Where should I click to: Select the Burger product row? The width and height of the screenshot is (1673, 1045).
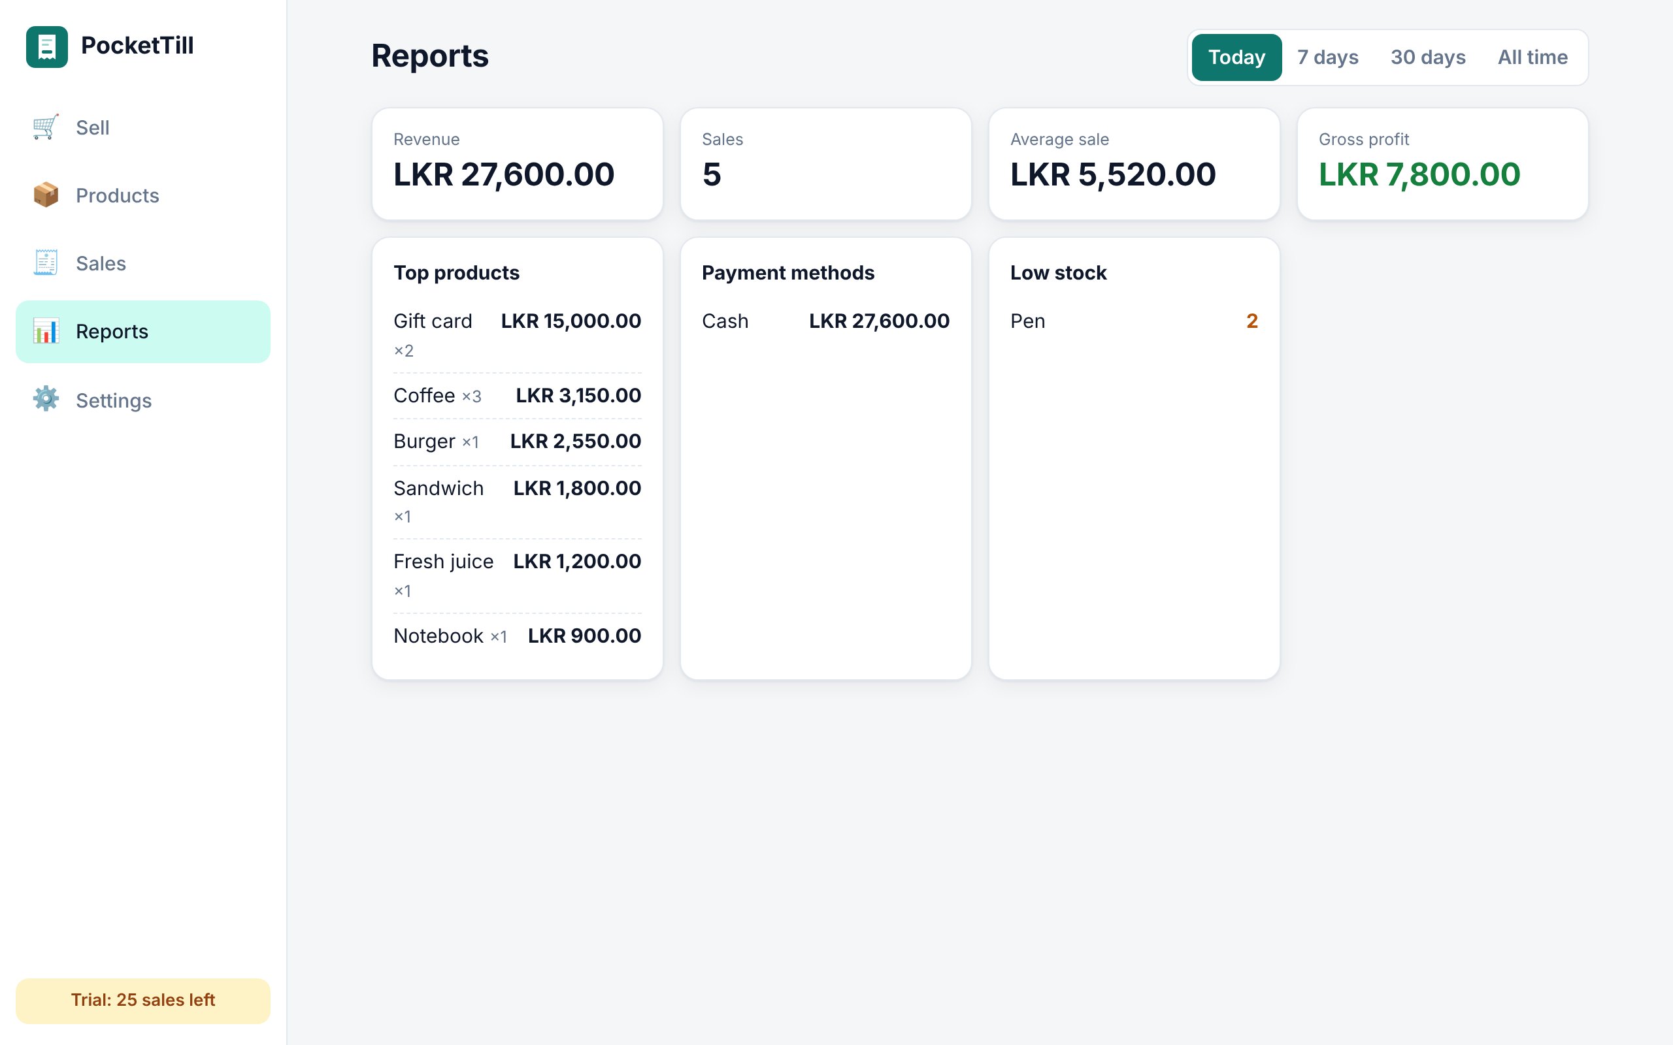click(517, 442)
